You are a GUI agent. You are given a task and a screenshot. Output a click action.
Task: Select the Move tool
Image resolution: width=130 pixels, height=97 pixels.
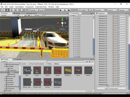(x=7, y=10)
